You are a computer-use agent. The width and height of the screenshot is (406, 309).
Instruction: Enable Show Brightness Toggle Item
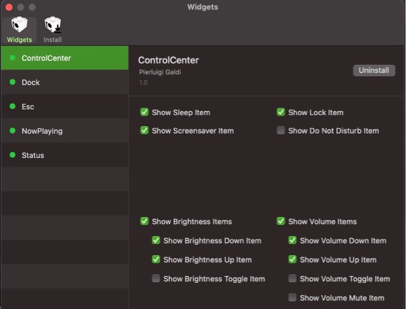(156, 279)
